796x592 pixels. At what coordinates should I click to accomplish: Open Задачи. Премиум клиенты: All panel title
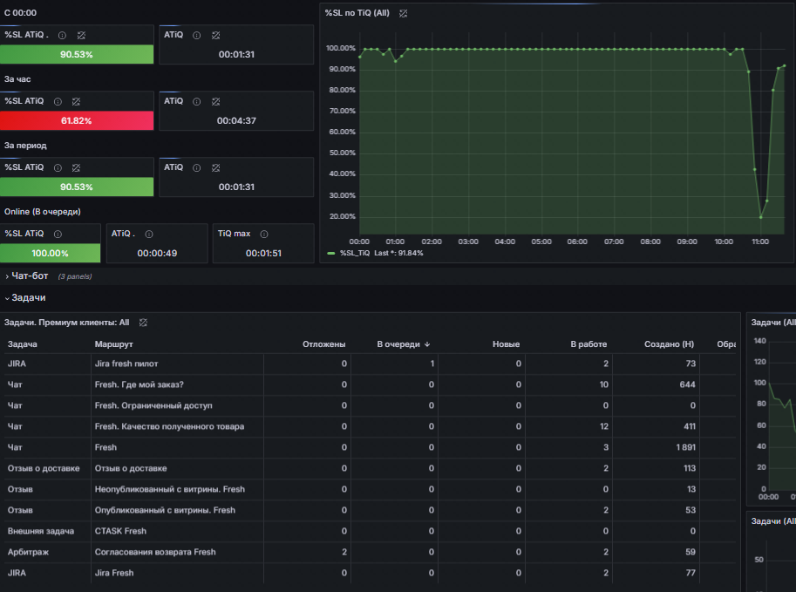[x=67, y=322]
